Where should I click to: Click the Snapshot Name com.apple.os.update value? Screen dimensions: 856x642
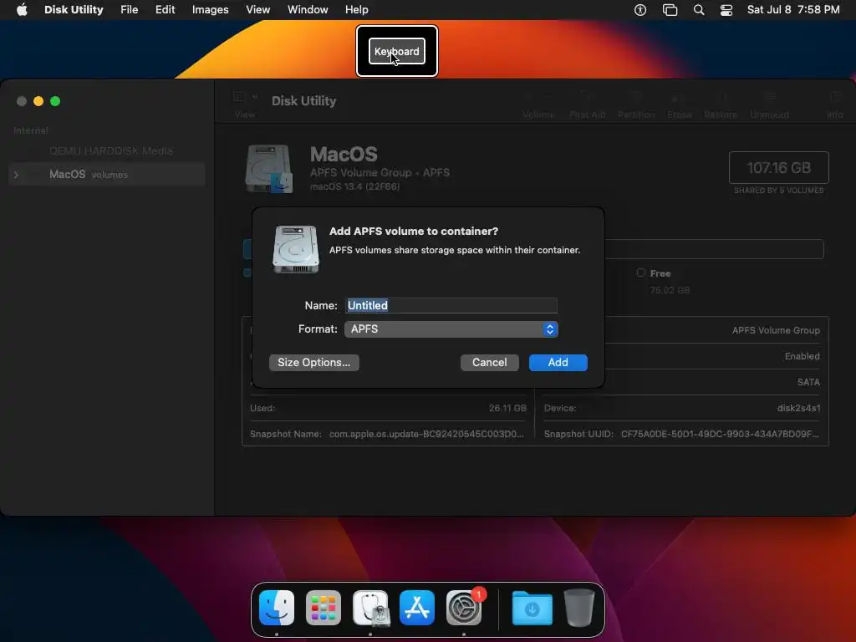pos(426,434)
